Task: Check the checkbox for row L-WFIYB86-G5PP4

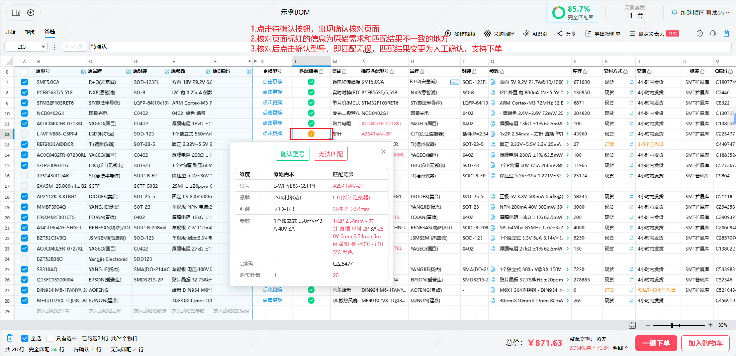Action: point(25,134)
